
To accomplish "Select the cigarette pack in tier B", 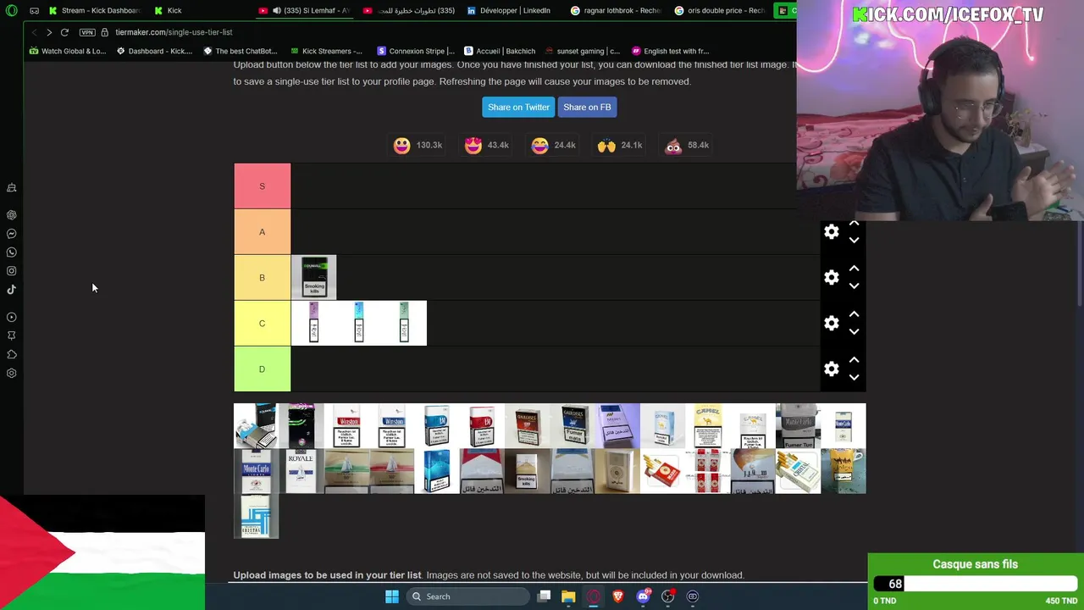I will [313, 278].
